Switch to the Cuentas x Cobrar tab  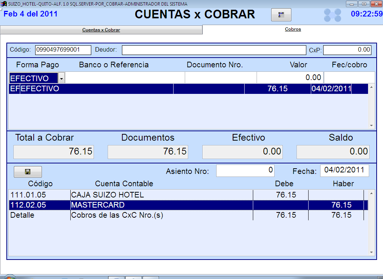point(101,30)
